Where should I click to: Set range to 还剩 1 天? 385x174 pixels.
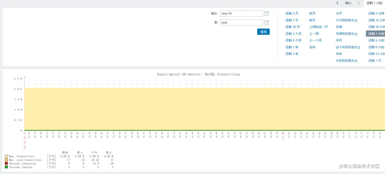[x=375, y=60]
